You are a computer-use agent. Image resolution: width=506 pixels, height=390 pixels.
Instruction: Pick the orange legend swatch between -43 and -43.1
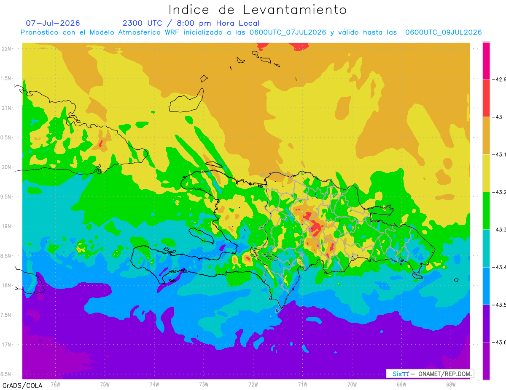(x=486, y=135)
